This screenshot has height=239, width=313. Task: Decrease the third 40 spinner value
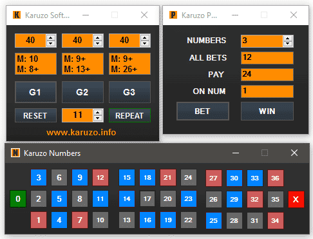[x=145, y=43]
